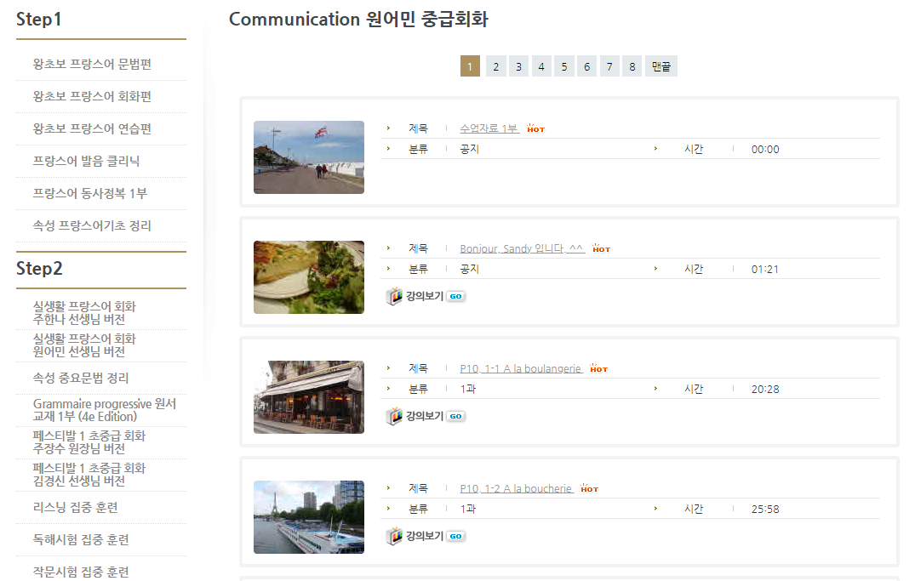Open lecture viewer icon for A la boucherie
This screenshot has width=915, height=581.
[394, 536]
